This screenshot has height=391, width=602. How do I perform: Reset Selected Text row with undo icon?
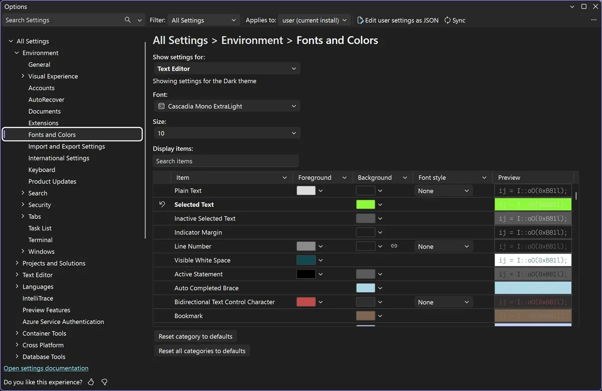coord(162,204)
